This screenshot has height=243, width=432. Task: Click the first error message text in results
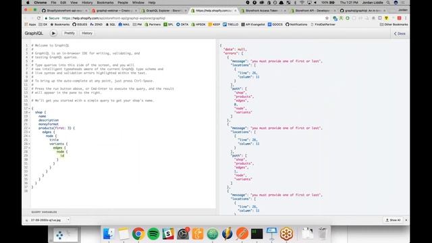[286, 61]
